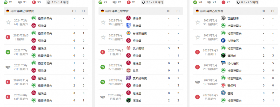Click the 基爾 team crest icon
Screen dimensions: 280x107
[223, 93]
